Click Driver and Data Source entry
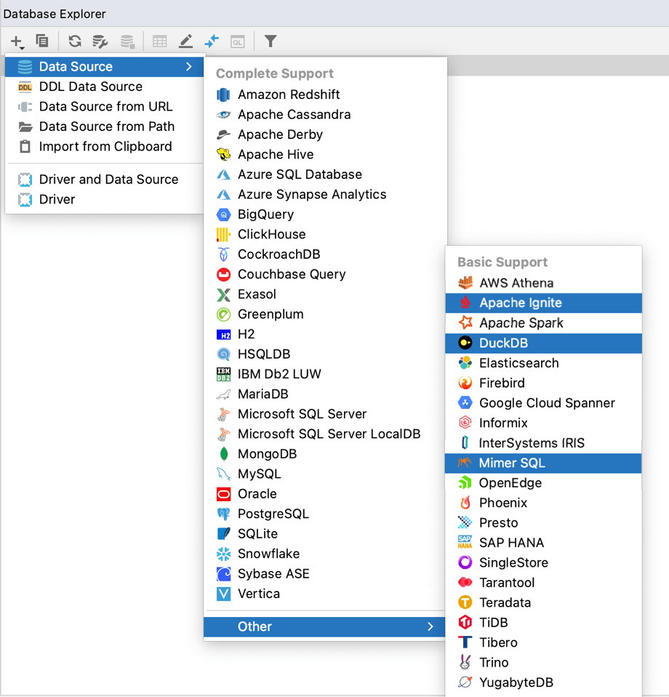The image size is (669, 697). 108,180
